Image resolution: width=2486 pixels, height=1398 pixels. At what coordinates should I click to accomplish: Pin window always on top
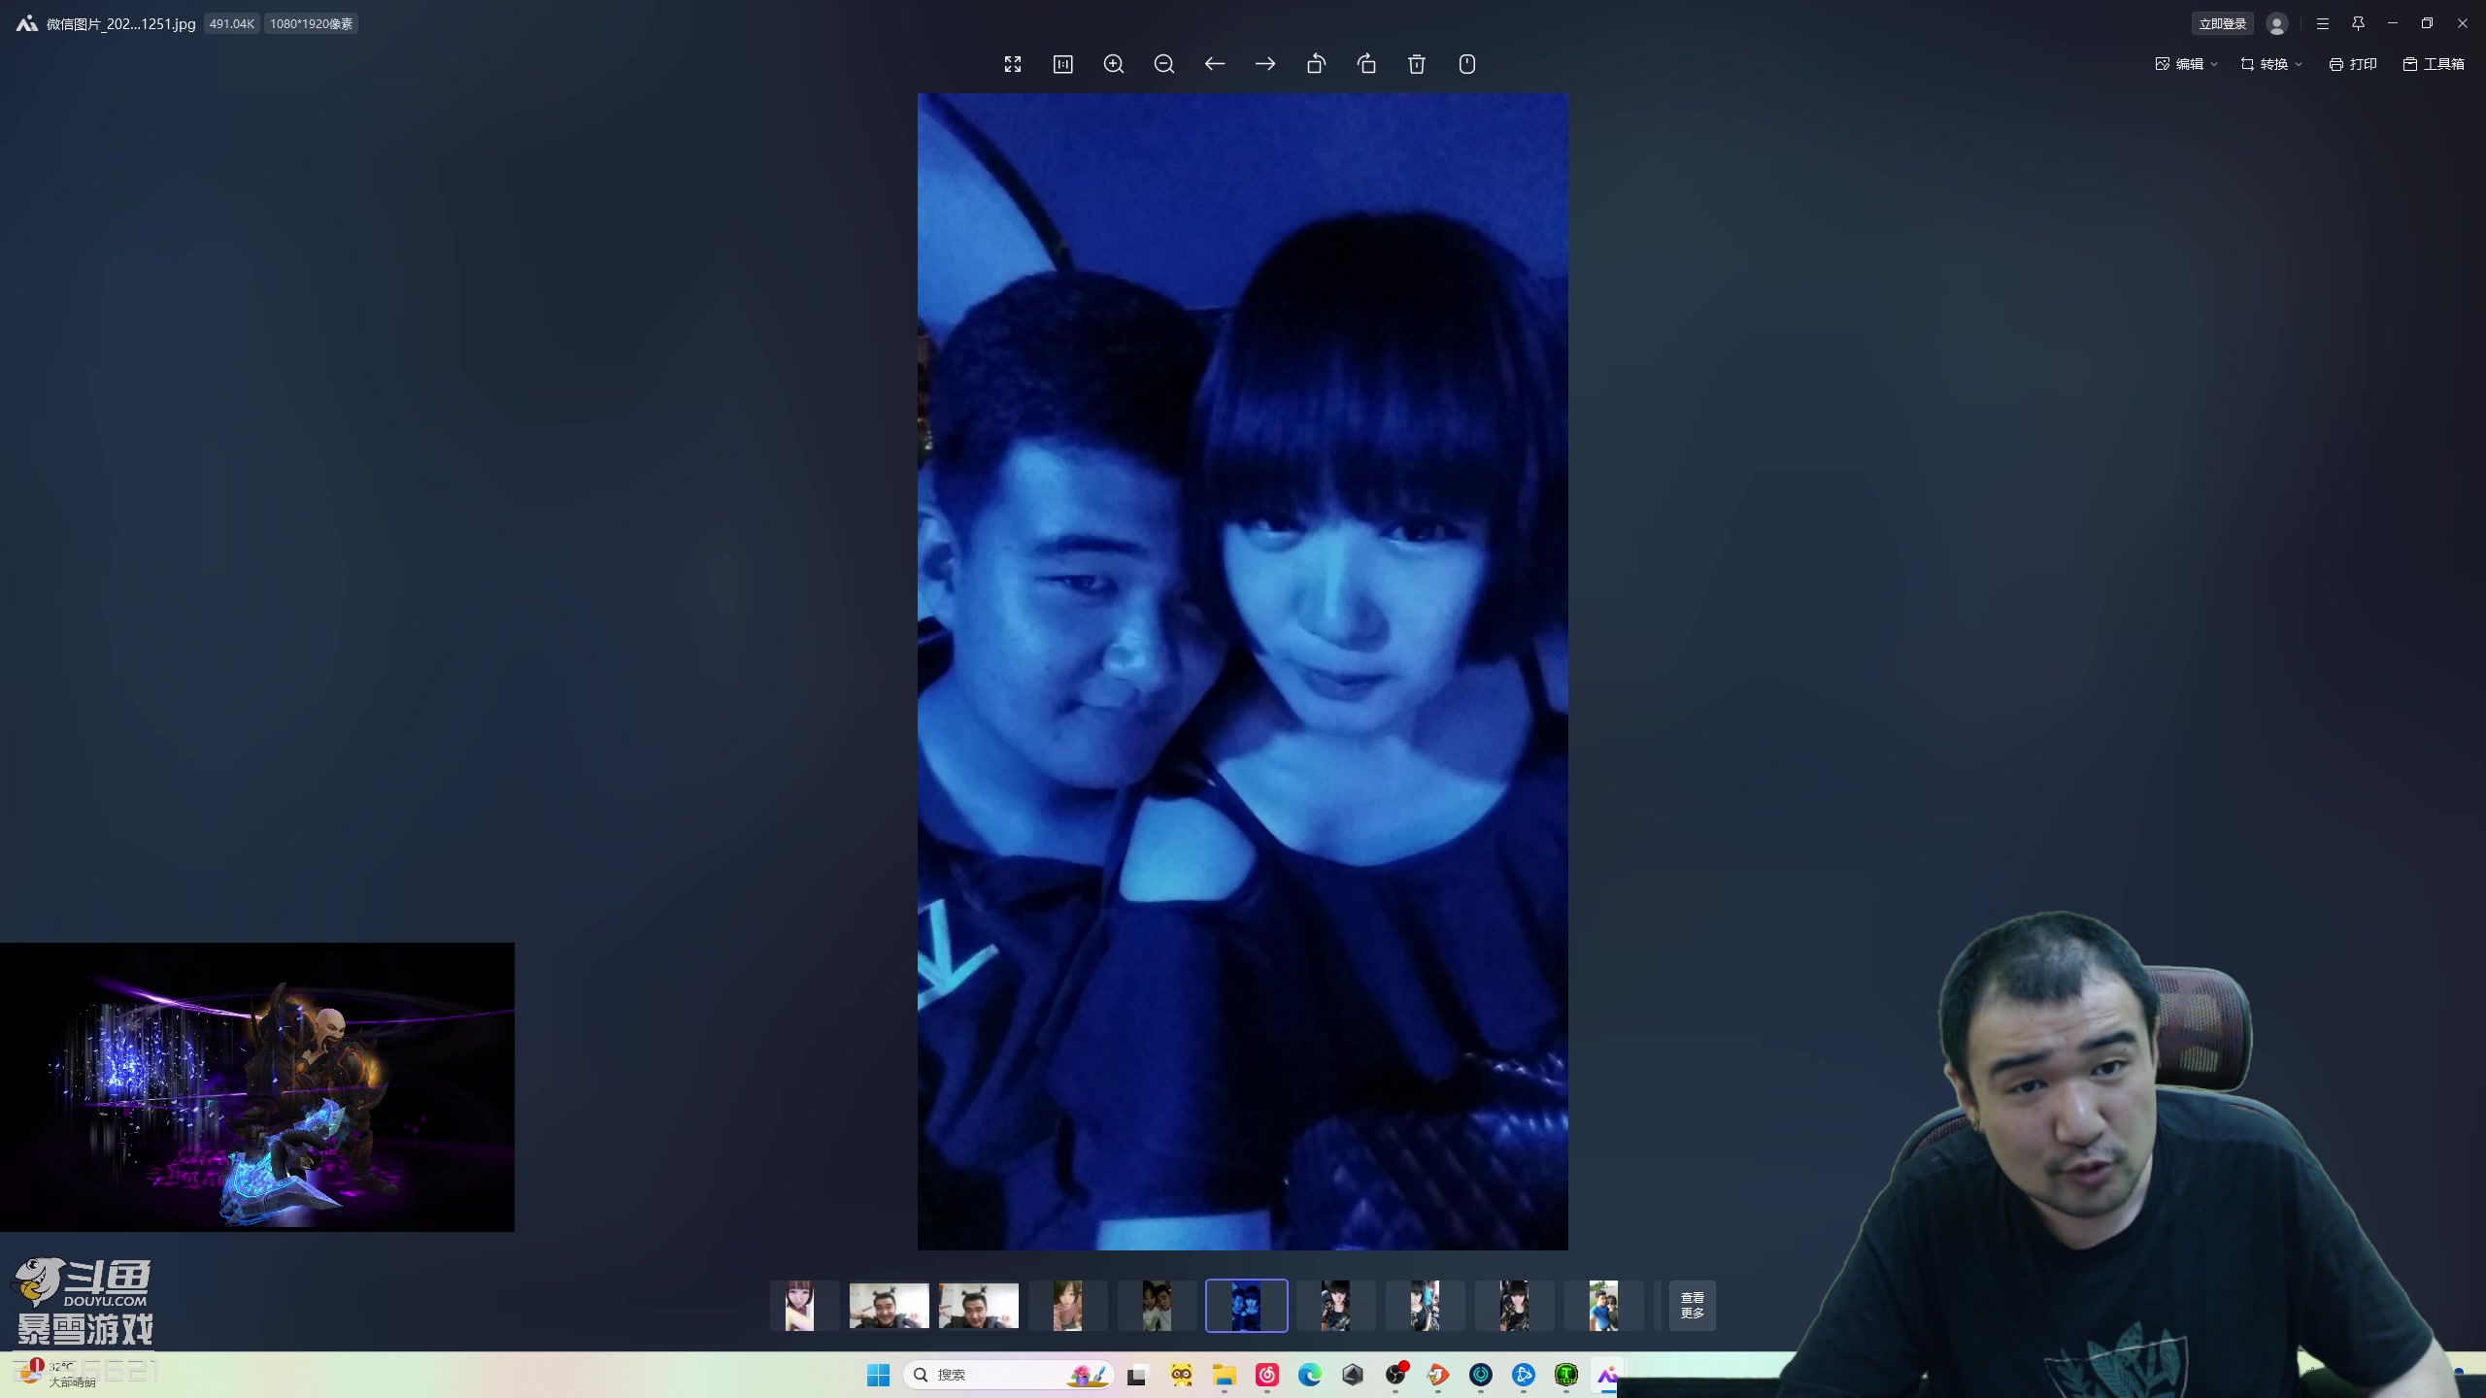(x=2358, y=23)
